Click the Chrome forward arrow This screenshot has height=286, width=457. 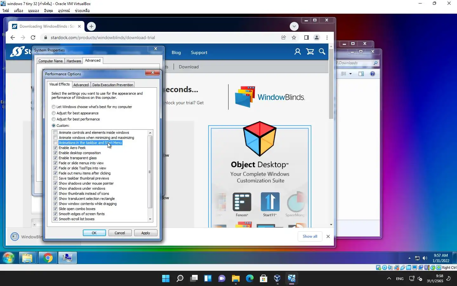[x=23, y=37]
